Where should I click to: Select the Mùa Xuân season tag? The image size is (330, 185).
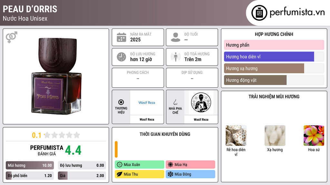tap(140, 165)
